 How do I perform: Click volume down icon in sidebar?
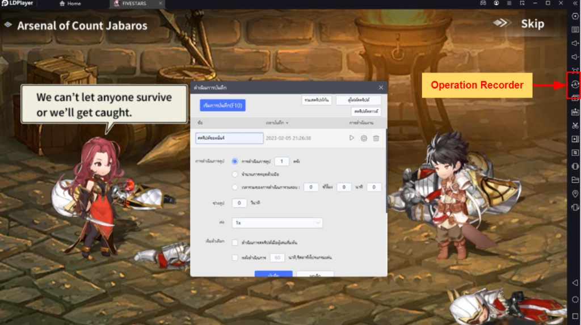pos(575,57)
